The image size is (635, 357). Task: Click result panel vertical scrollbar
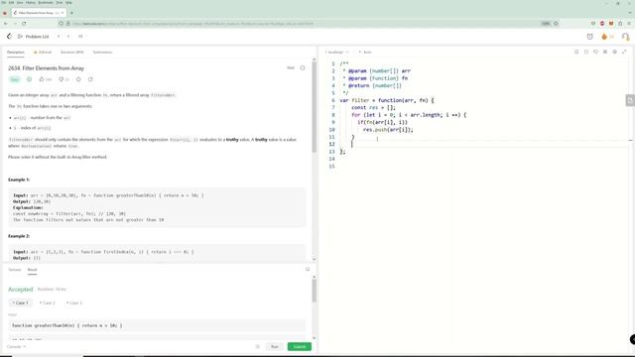click(x=314, y=291)
